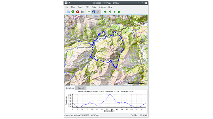Switch to the Speed tab
Screen dimensions: 213x119
81,88
